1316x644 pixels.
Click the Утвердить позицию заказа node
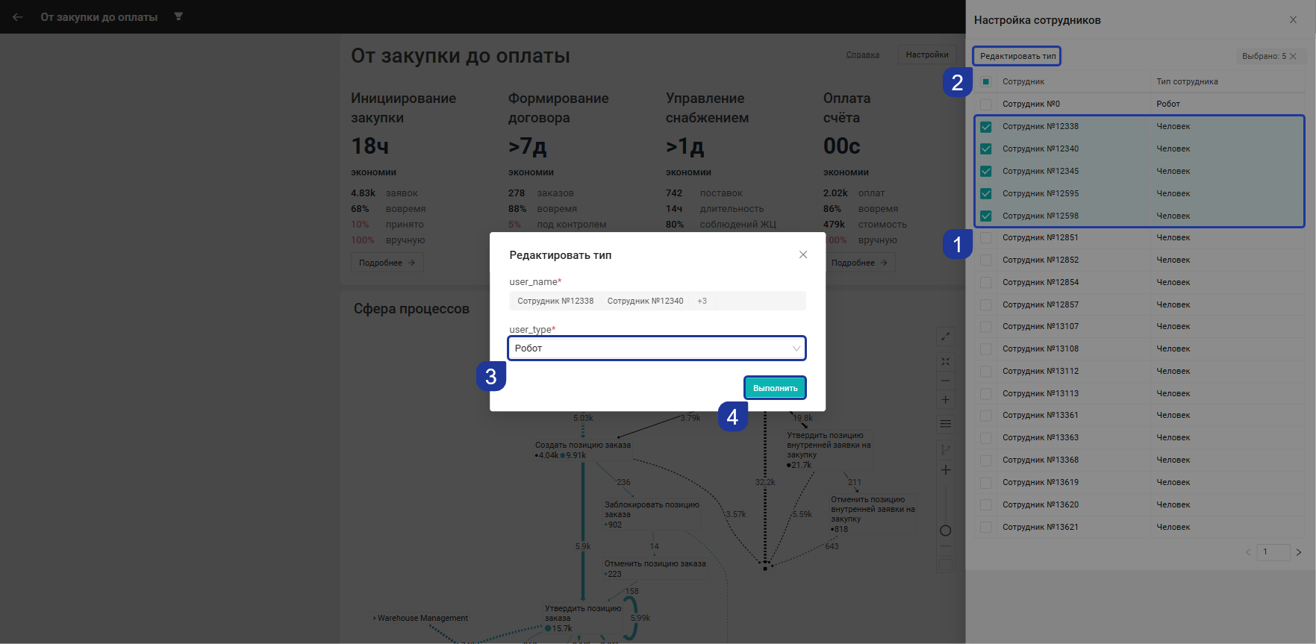[x=582, y=618]
